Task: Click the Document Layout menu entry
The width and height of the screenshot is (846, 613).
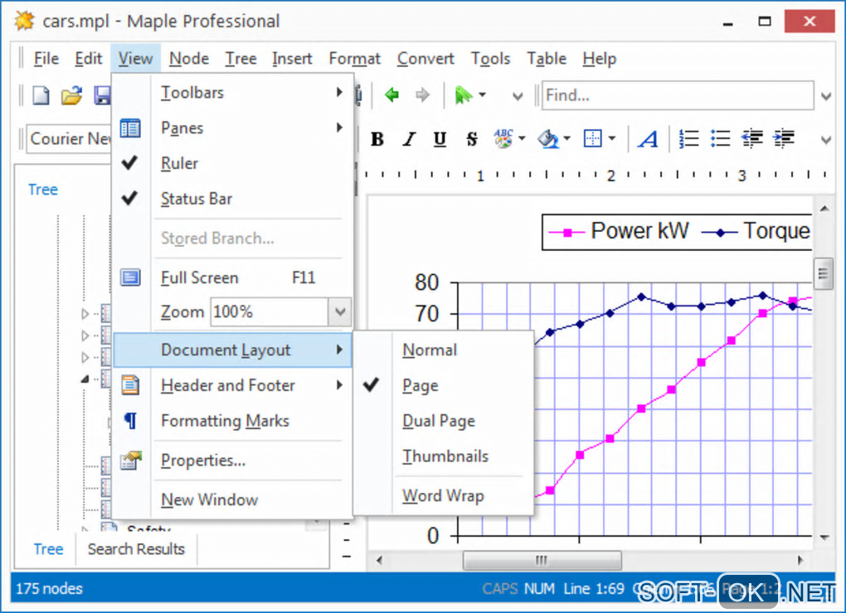Action: (x=232, y=350)
